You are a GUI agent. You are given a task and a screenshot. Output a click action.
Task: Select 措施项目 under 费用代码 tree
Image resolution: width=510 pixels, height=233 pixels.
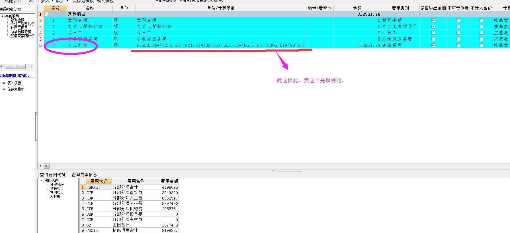[57, 188]
